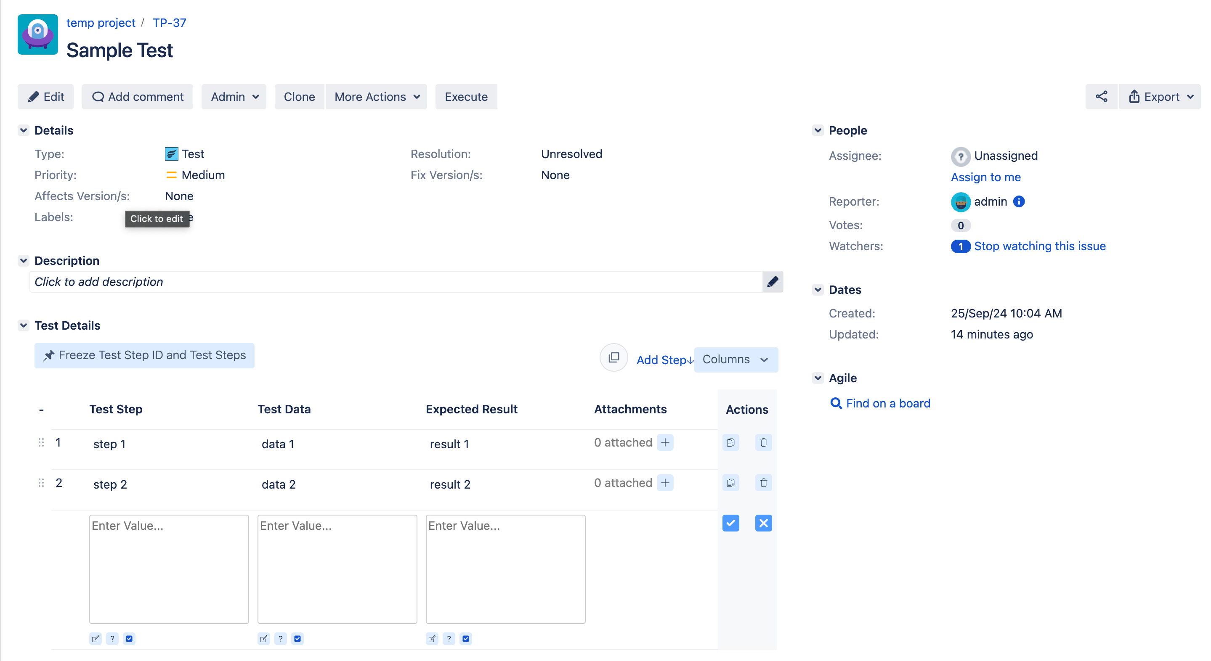Click the pencil icon to edit the description

[x=773, y=281]
